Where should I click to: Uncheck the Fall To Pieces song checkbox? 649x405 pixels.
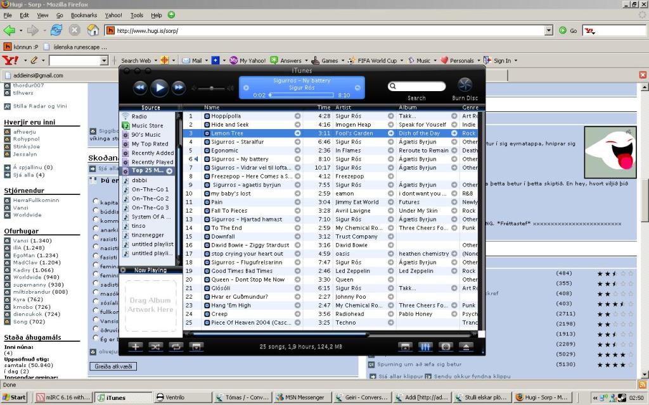(207, 211)
